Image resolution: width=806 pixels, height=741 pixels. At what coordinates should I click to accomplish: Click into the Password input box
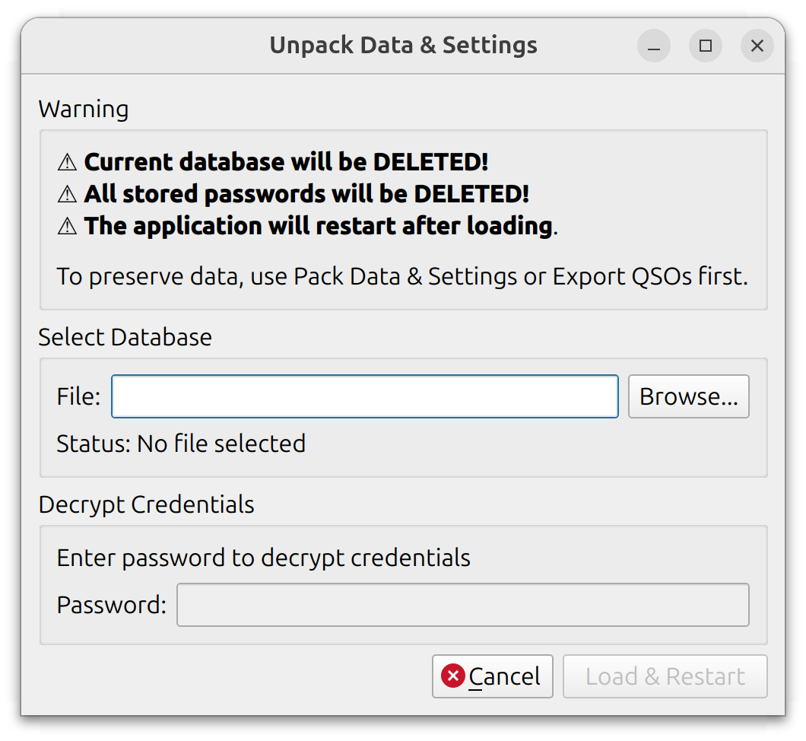coord(462,605)
